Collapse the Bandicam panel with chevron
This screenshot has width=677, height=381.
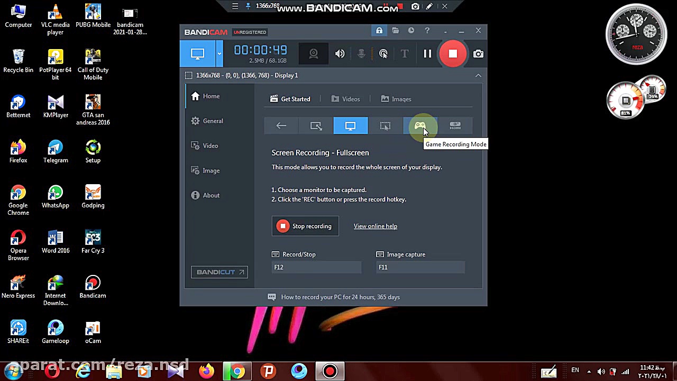point(478,75)
